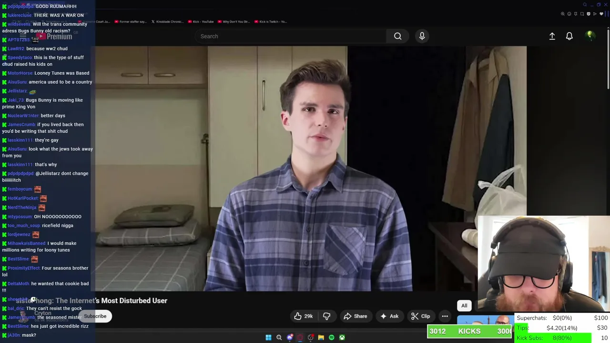Image resolution: width=610 pixels, height=343 pixels.
Task: Dislike the video
Action: [327, 316]
